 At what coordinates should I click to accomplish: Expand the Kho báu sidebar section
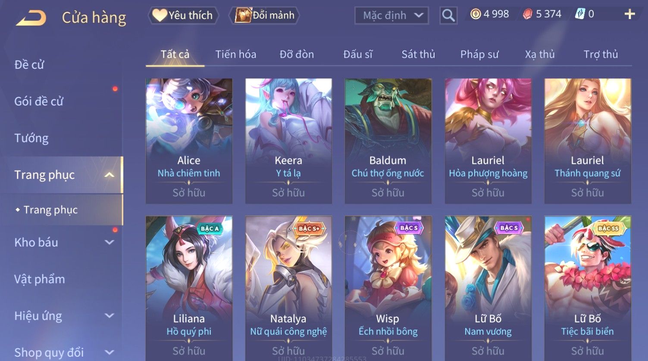(x=110, y=243)
